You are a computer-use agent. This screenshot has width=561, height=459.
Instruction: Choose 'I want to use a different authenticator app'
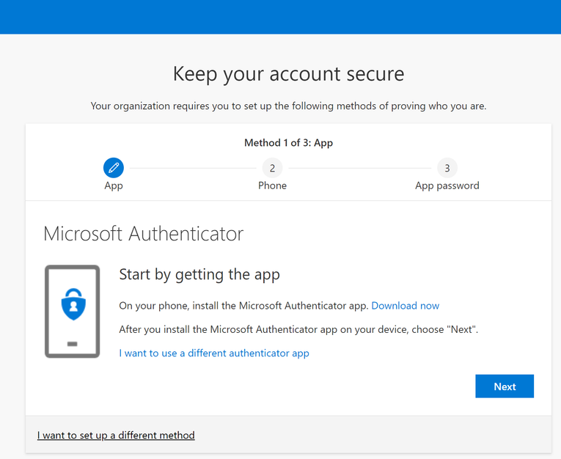click(x=214, y=353)
